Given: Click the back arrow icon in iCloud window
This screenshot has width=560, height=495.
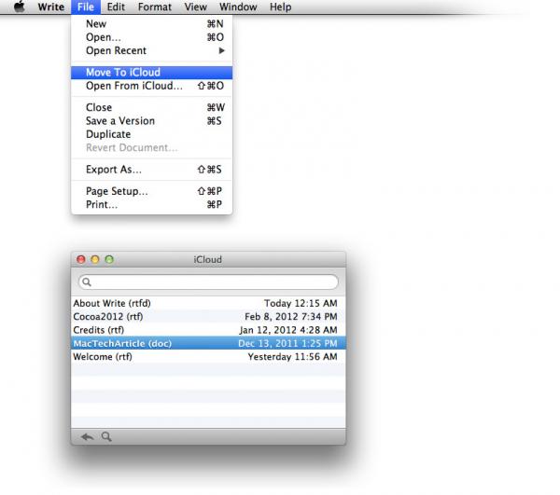Looking at the screenshot, I should pyautogui.click(x=87, y=436).
